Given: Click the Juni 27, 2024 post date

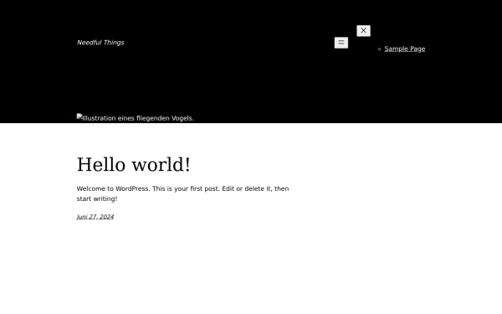Looking at the screenshot, I should pos(95,217).
